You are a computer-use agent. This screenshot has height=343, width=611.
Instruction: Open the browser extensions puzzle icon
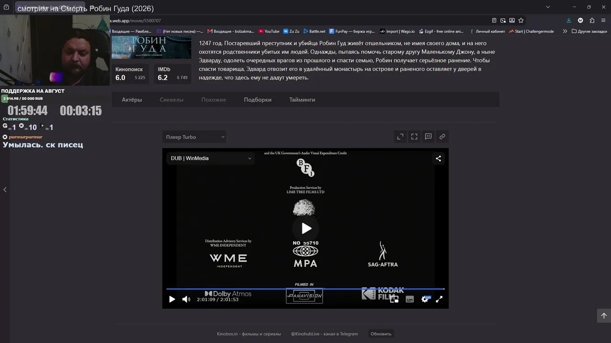pos(592,20)
